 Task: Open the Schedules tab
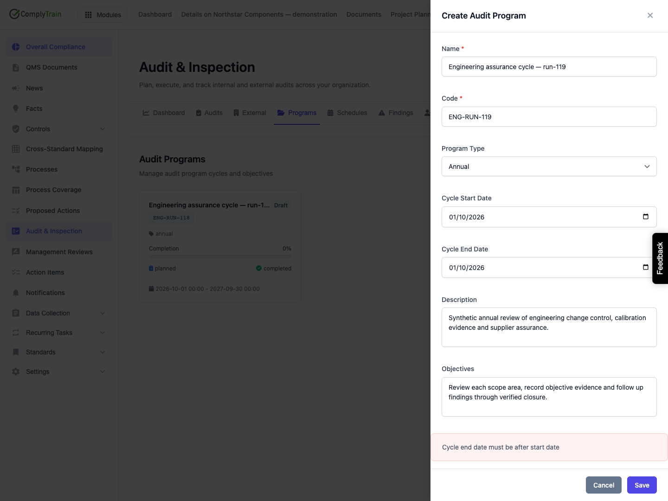[x=347, y=113]
